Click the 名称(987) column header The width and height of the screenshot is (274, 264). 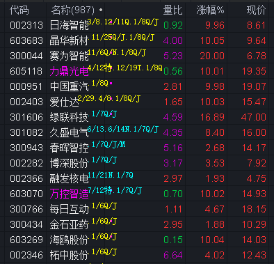click(73, 10)
